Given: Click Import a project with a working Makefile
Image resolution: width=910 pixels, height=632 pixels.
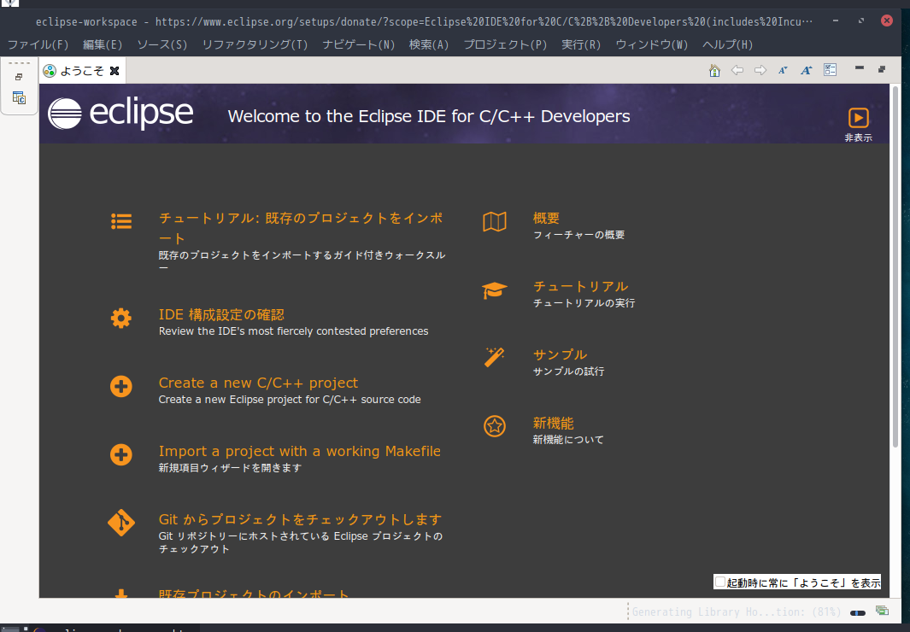Looking at the screenshot, I should click(x=299, y=451).
